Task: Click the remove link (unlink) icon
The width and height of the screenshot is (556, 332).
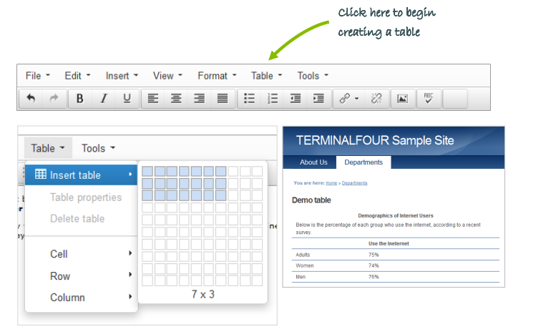Action: pos(376,99)
